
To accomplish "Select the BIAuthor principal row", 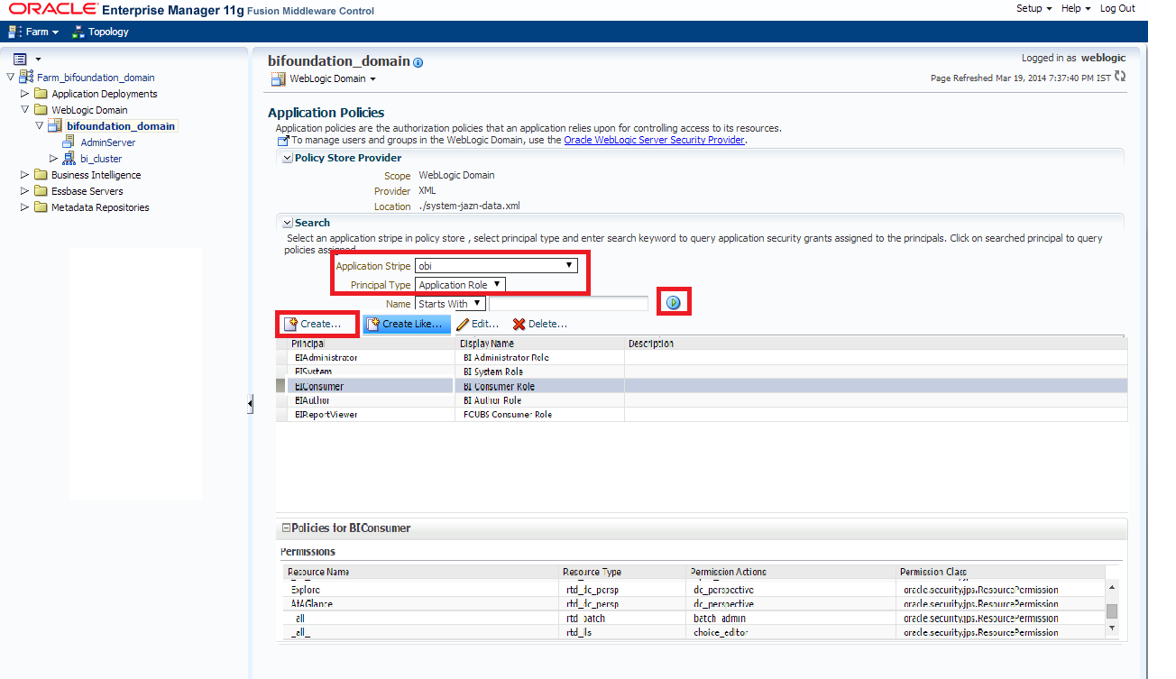I will point(702,400).
